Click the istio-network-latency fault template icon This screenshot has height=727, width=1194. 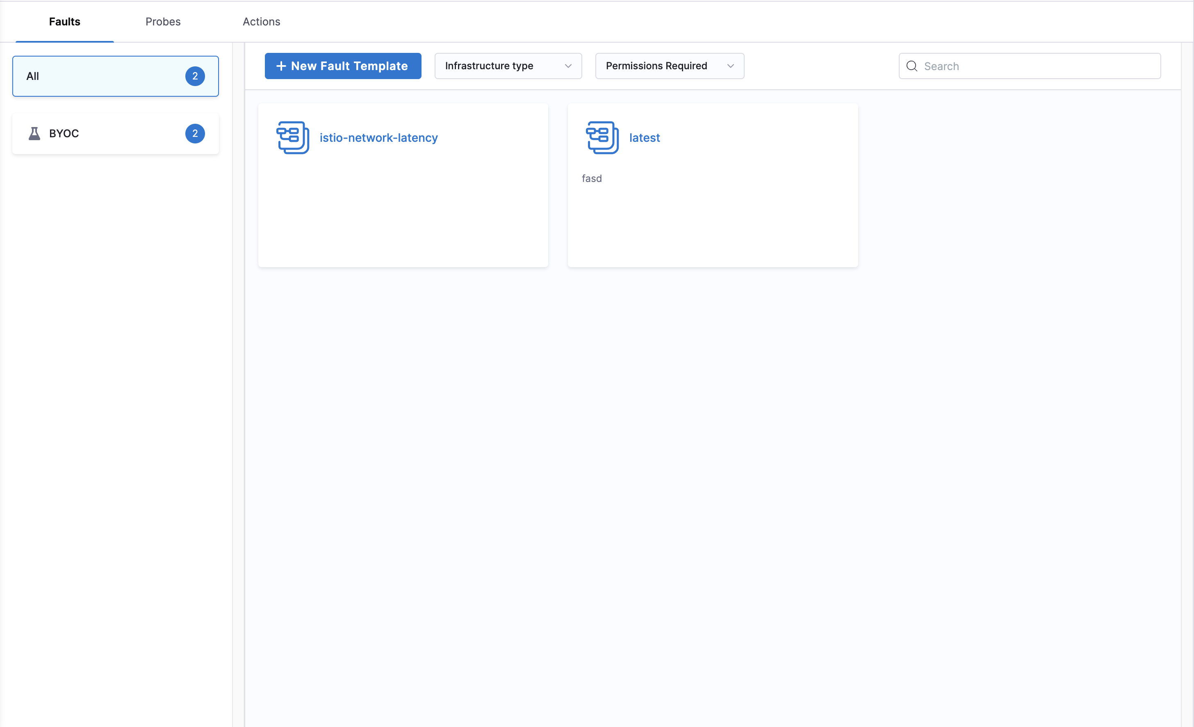point(293,138)
